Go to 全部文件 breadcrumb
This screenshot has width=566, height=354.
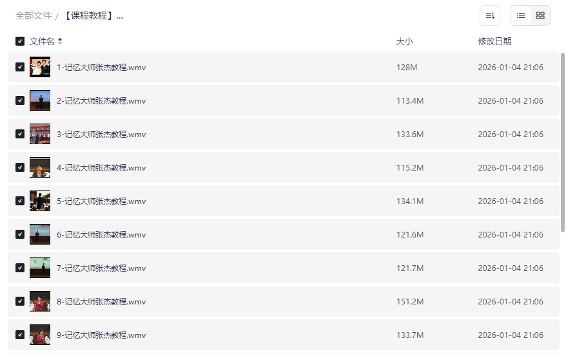coord(34,15)
